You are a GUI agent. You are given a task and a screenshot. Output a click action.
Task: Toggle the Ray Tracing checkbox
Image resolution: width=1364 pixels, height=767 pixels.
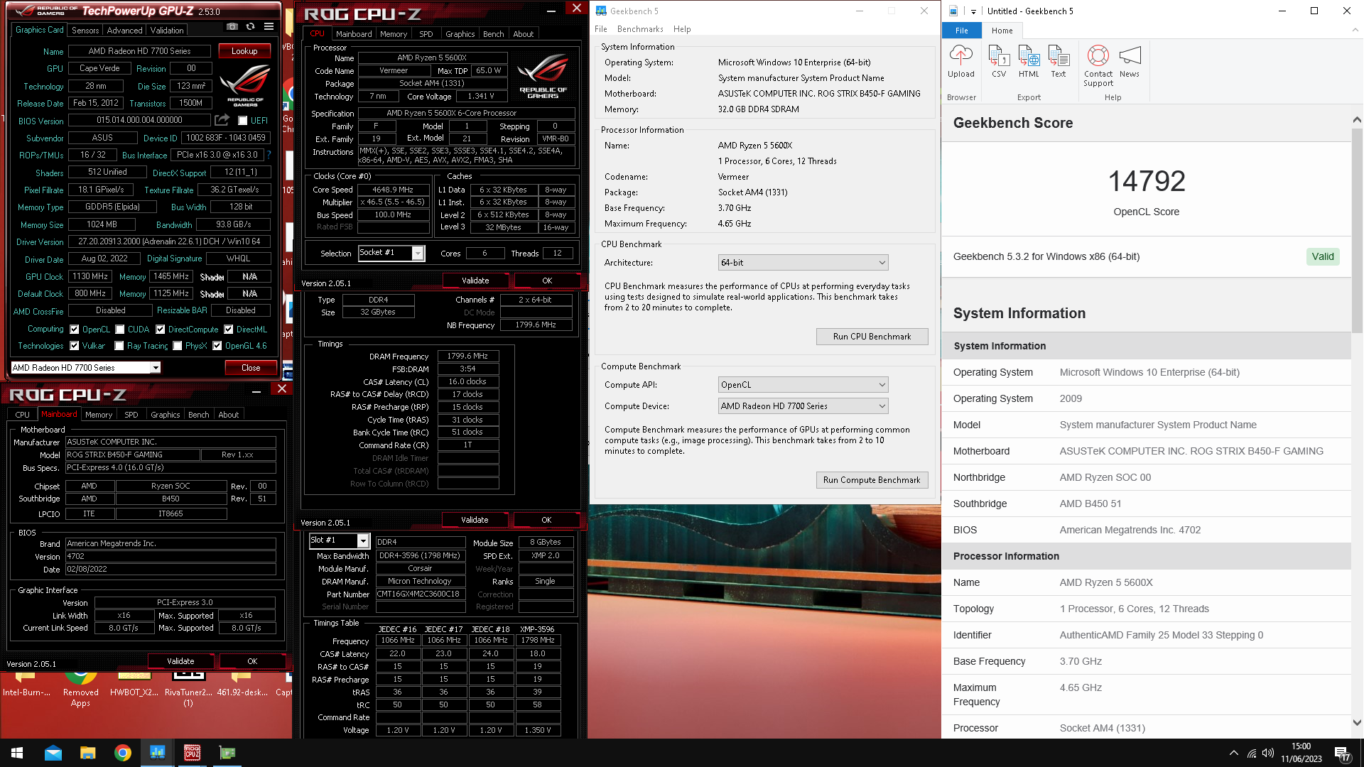pyautogui.click(x=120, y=346)
